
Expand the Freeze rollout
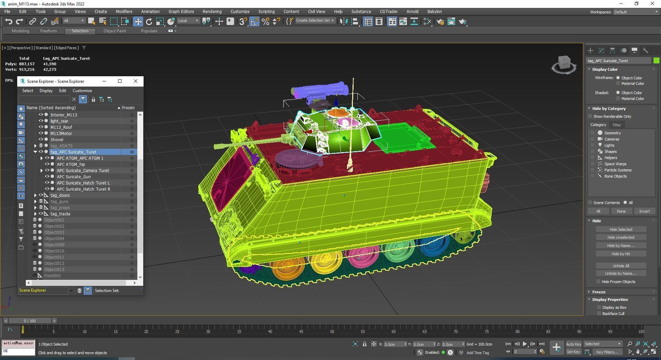coord(589,292)
